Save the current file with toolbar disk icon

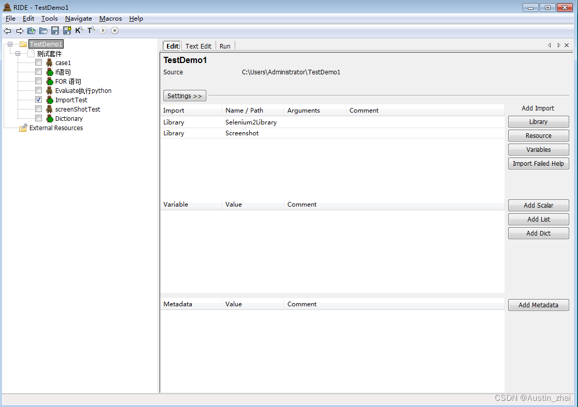point(55,30)
